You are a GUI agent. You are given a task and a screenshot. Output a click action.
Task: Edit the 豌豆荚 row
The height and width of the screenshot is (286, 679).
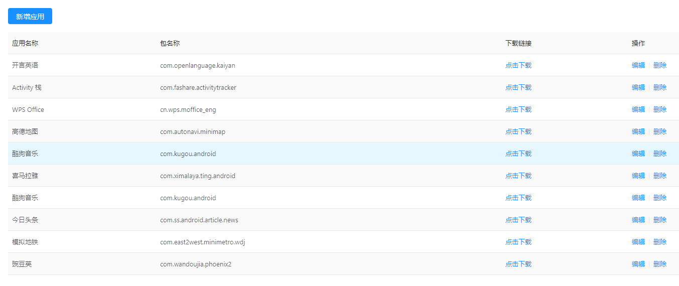pyautogui.click(x=638, y=264)
